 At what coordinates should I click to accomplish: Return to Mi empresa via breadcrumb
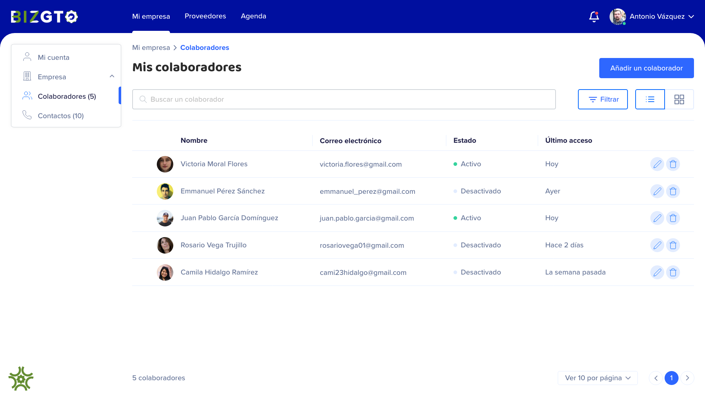tap(151, 47)
